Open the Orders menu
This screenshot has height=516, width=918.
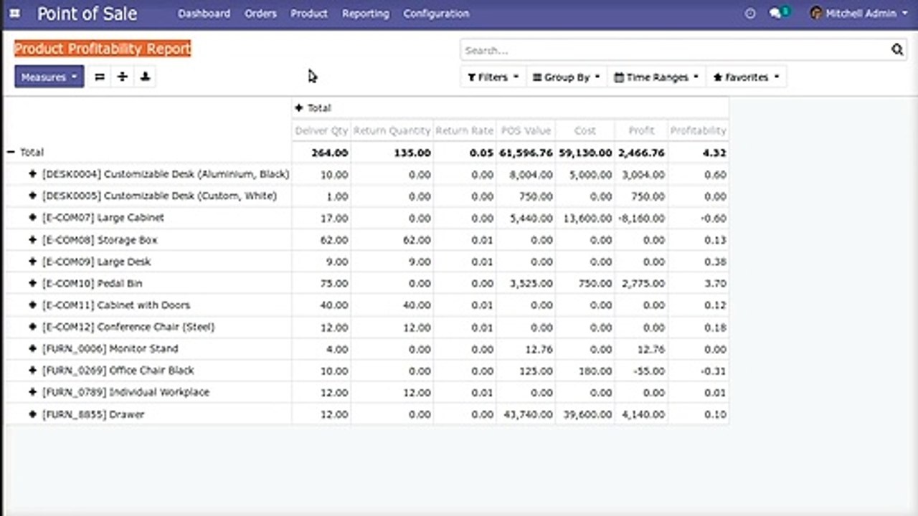coord(260,14)
